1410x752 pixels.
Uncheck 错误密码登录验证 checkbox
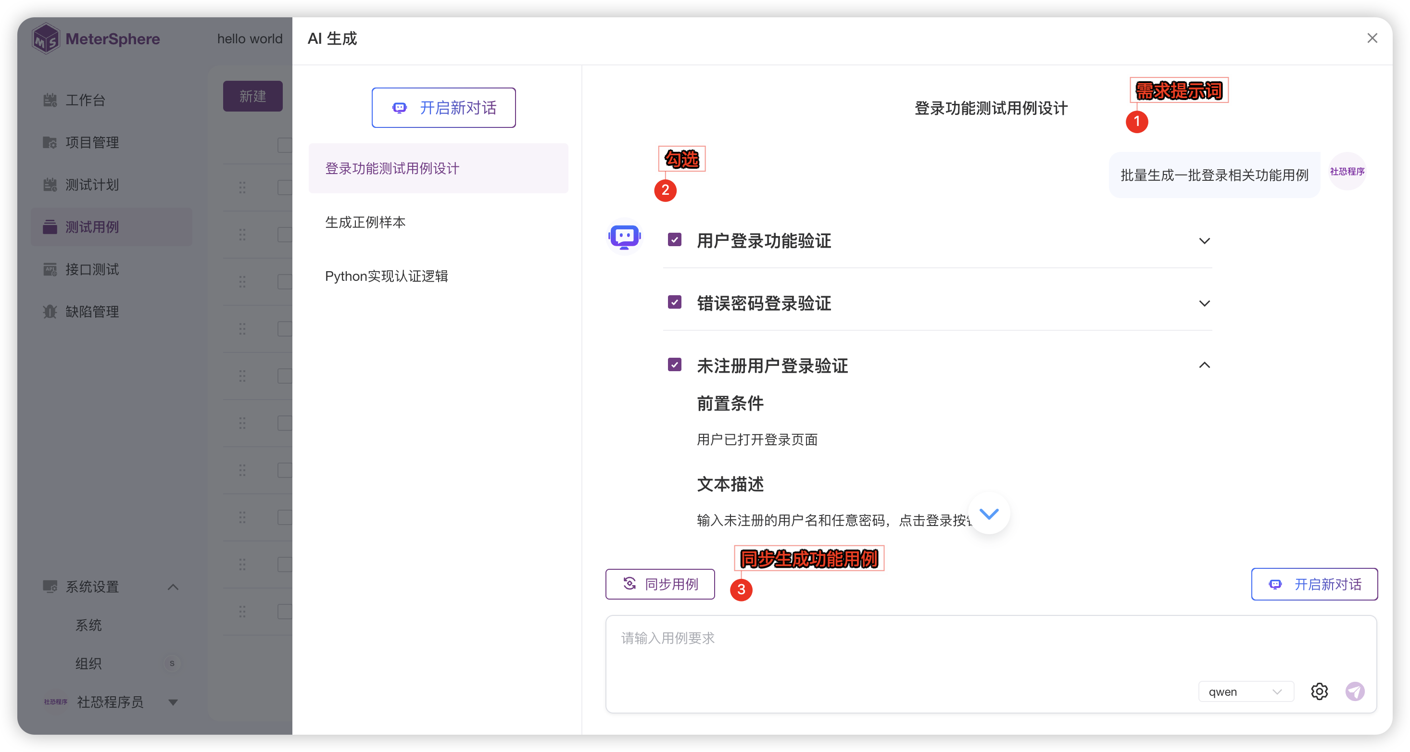point(674,302)
